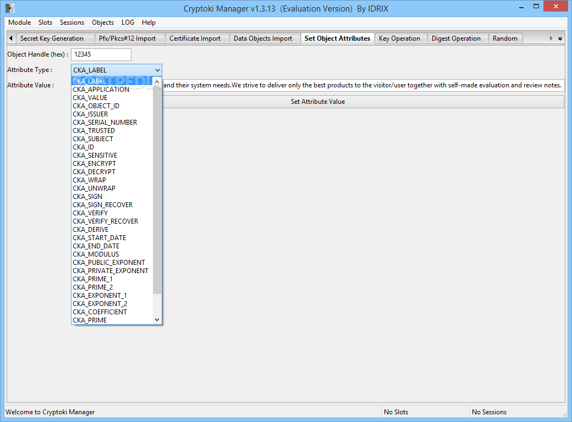This screenshot has width=572, height=422.
Task: Select CKA_SIGN in the list
Action: (x=112, y=196)
